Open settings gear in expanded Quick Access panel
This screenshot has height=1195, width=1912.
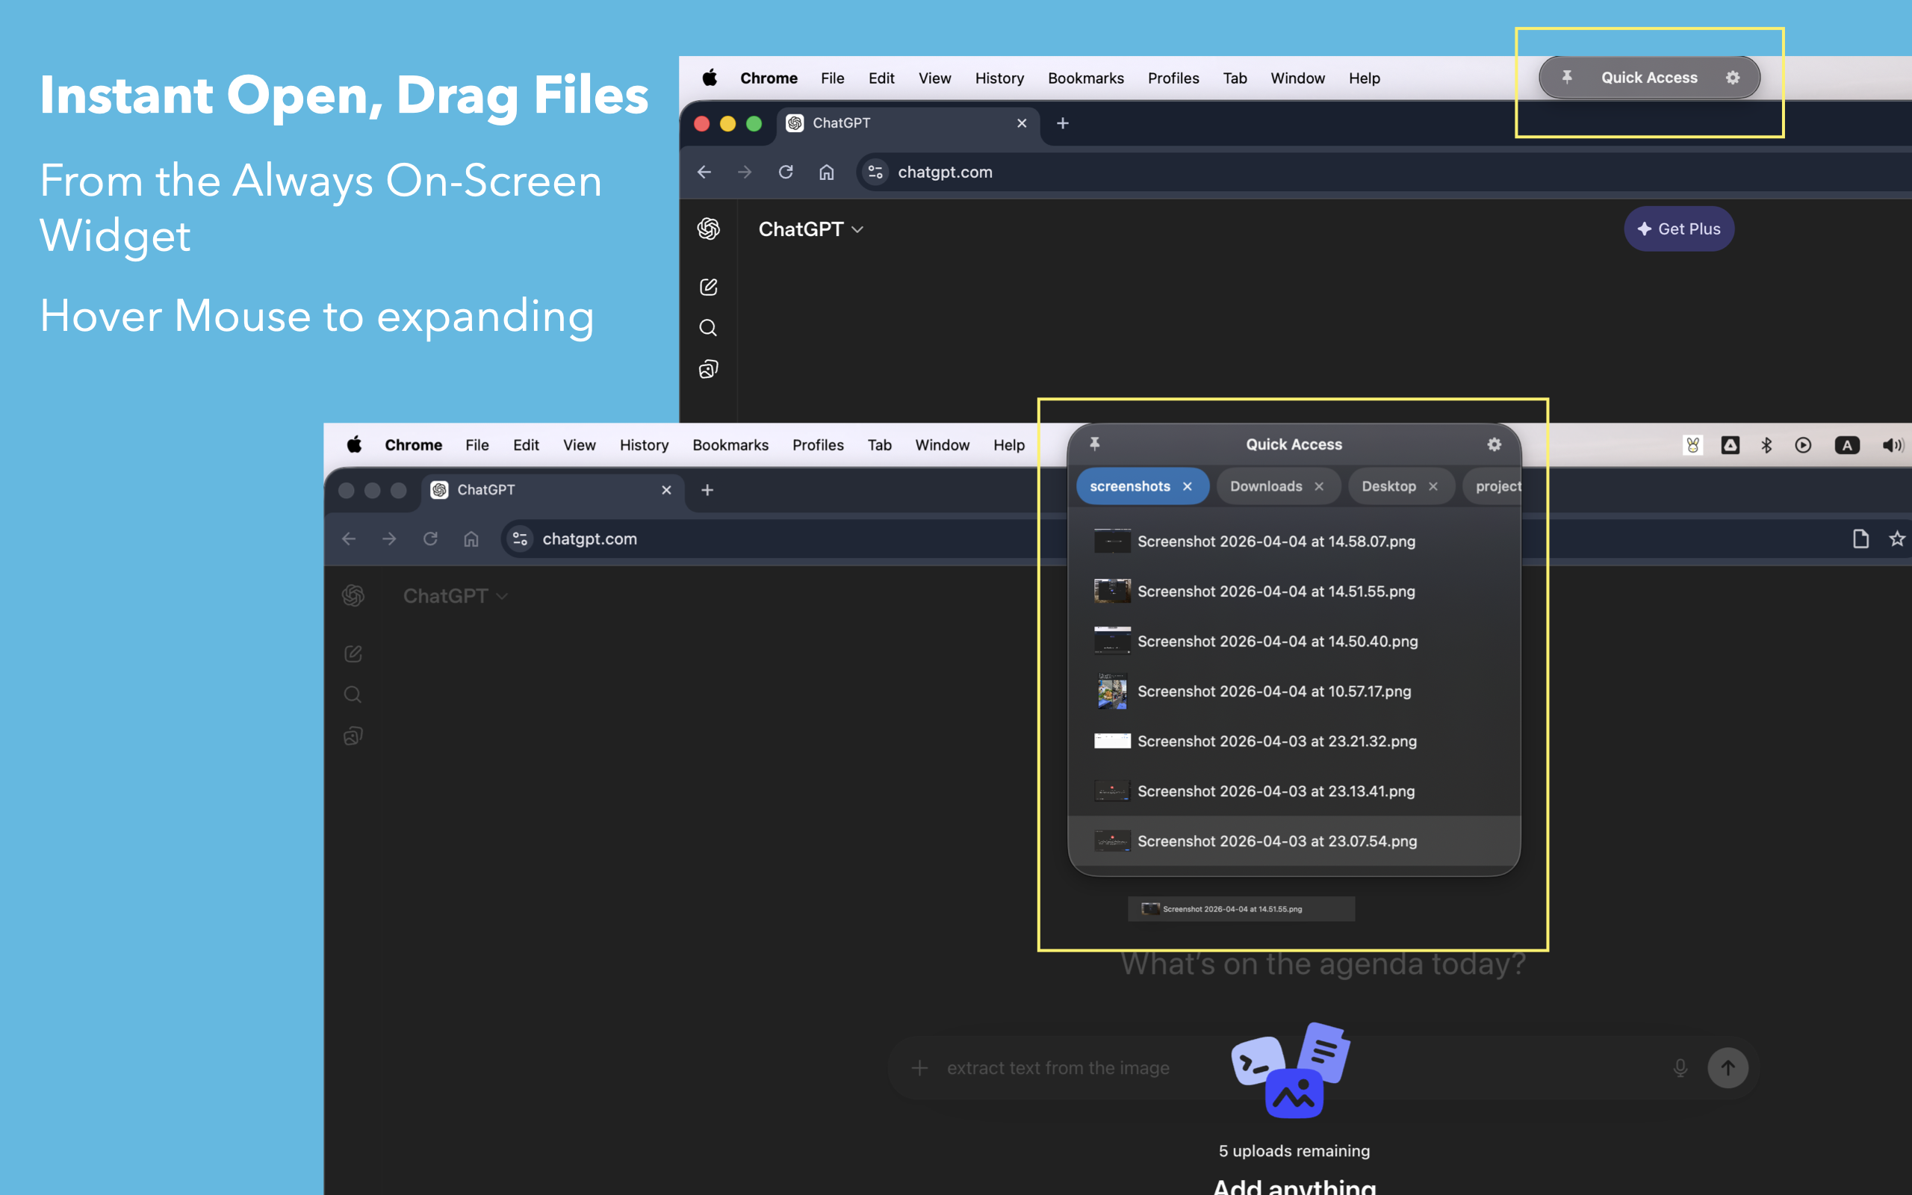pos(1493,444)
